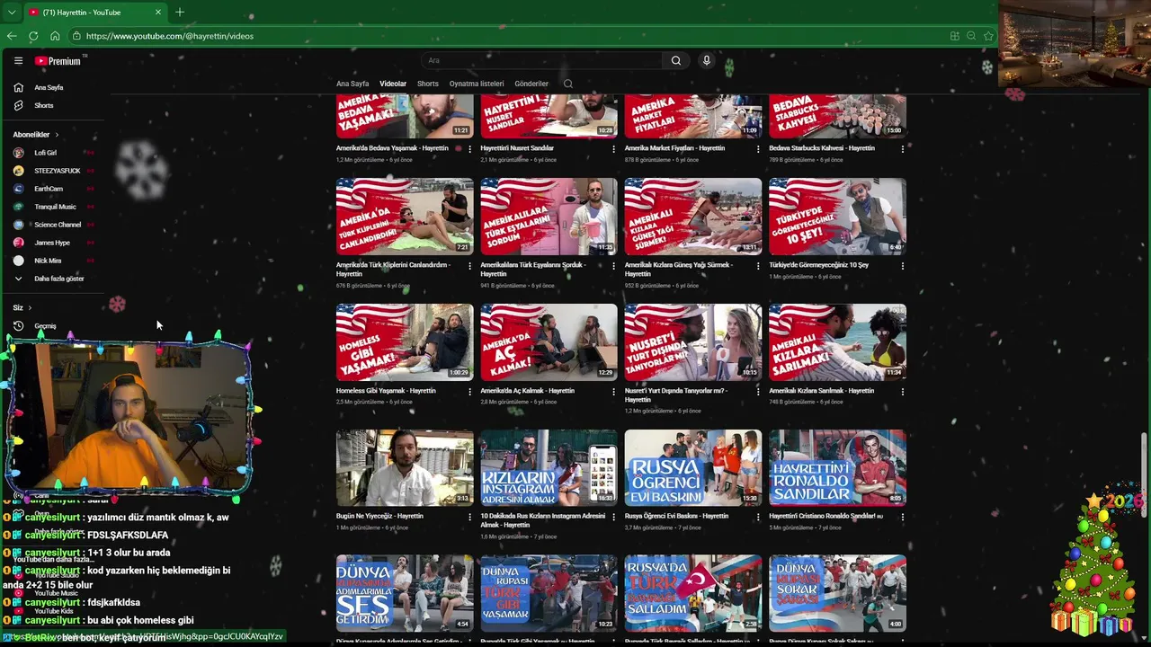Play the Rusya'da Türk Bayrağı Salladım thumbnail
Screen dimensions: 1151x647
[693, 593]
